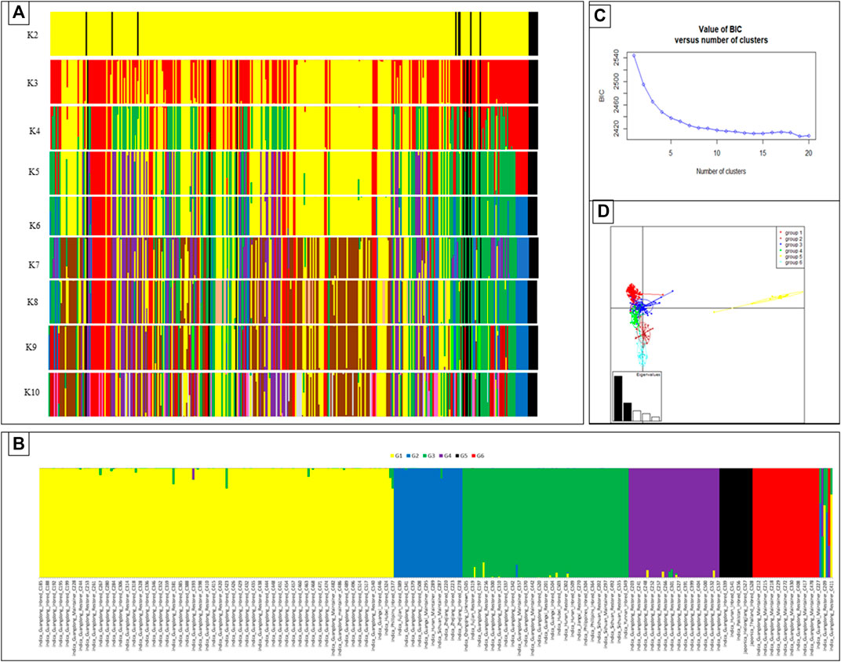Select the "K10" row label
The width and height of the screenshot is (841, 662).
32,392
